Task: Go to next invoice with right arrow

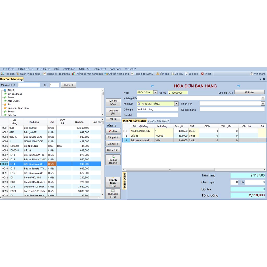Action: 238,86
